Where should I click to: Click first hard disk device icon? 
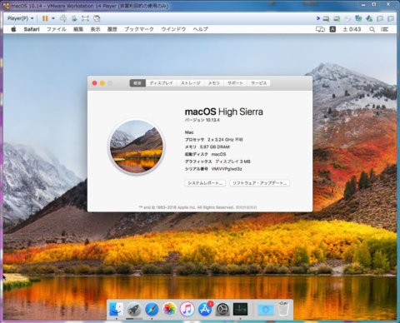(327, 18)
